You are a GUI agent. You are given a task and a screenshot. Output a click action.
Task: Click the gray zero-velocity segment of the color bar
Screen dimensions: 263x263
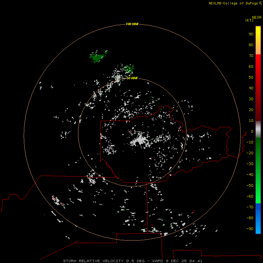(258, 129)
